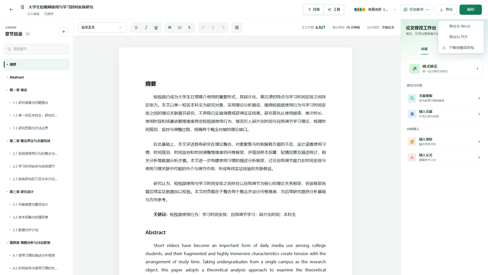Expand the 文献搜索 chevron arrow
Image resolution: width=488 pixels, height=275 pixels.
(479, 98)
